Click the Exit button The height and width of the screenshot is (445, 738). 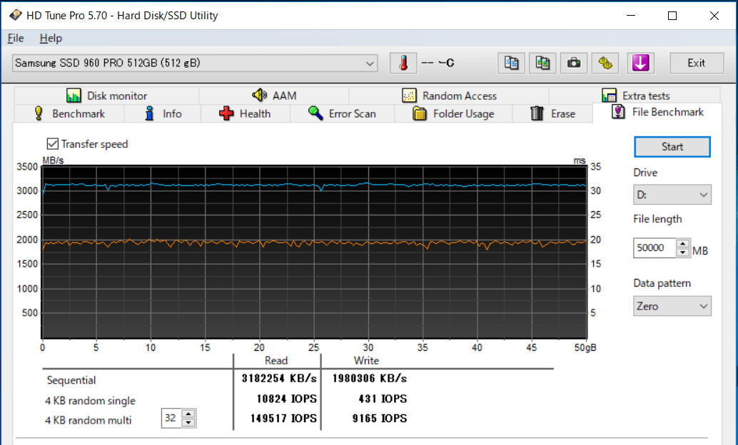point(697,63)
